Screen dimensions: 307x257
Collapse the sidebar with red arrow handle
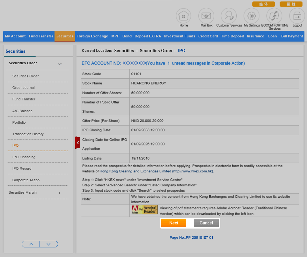pyautogui.click(x=78, y=143)
